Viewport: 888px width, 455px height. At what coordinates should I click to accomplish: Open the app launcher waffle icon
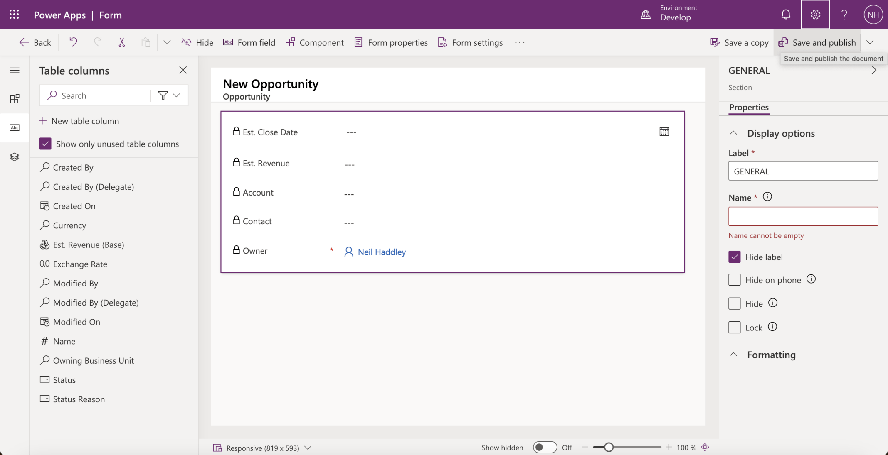tap(14, 15)
